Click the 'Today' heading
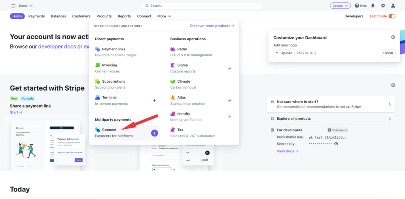This screenshot has width=405, height=199. tap(20, 190)
